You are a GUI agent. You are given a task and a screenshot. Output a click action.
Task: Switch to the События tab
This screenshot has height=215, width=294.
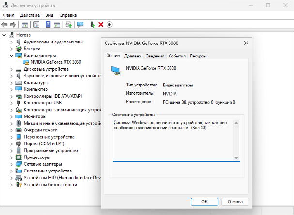[177, 56]
